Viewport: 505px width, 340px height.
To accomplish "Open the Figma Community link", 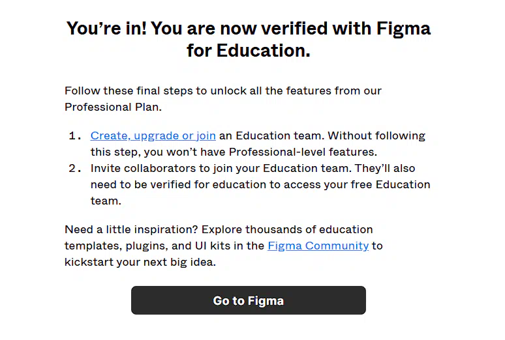I will 318,246.
